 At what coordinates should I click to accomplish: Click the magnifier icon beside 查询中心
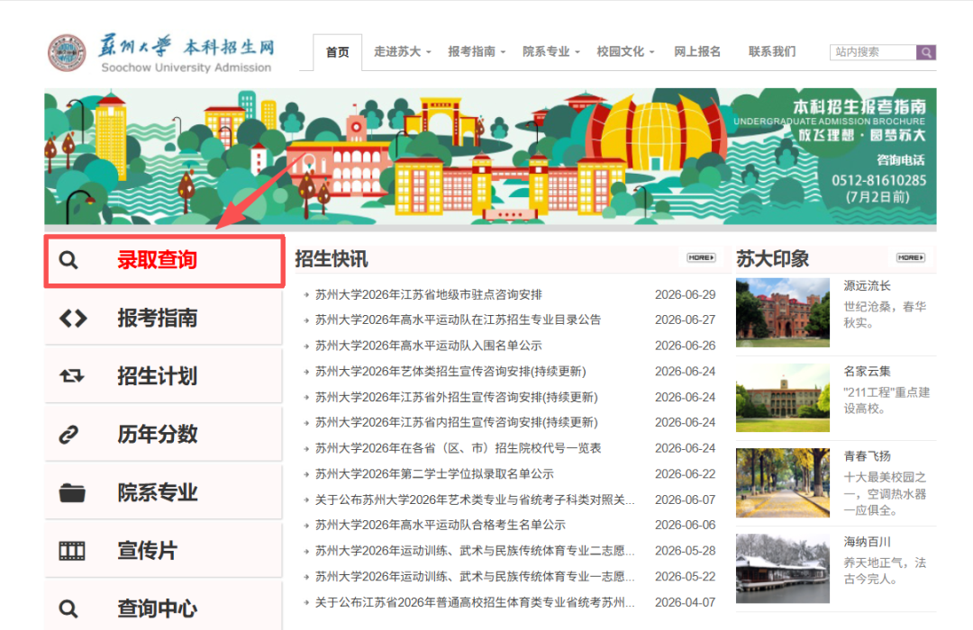pyautogui.click(x=68, y=608)
